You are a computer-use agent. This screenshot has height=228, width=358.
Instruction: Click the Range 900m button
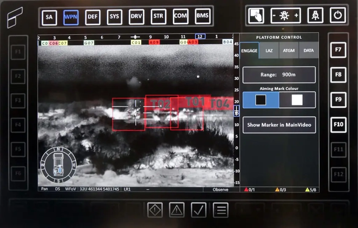[279, 74]
